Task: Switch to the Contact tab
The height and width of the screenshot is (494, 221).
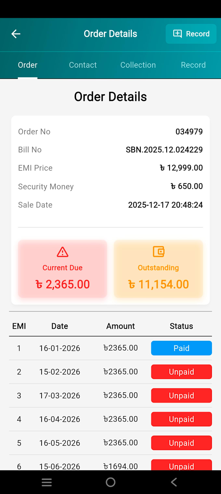Action: (x=83, y=65)
